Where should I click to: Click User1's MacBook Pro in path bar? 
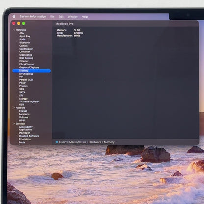click(x=73, y=142)
